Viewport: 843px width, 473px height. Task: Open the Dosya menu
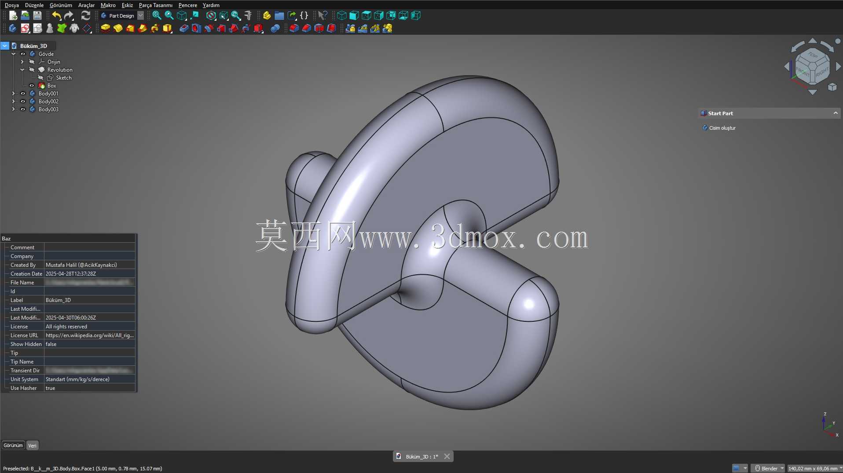[12, 5]
